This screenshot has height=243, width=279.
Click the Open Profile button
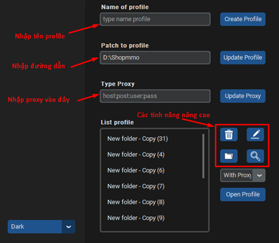243,195
